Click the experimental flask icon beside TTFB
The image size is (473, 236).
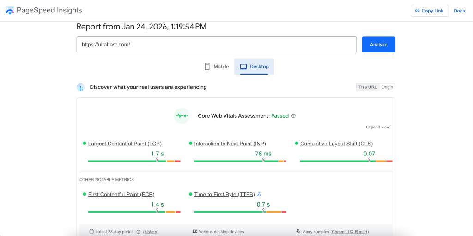[260, 195]
